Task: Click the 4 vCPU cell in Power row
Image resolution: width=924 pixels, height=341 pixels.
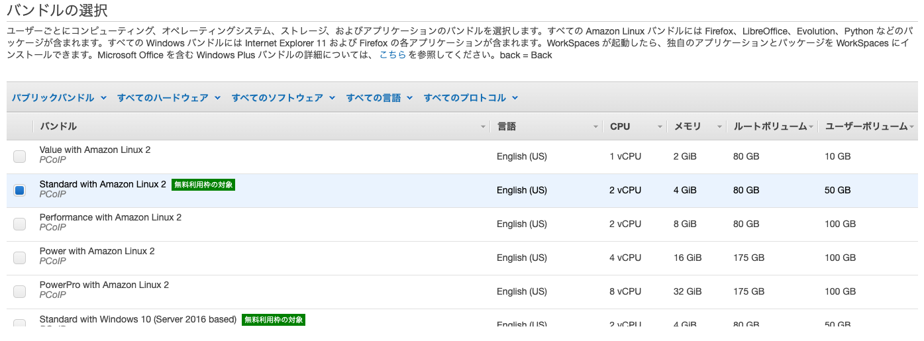Action: pyautogui.click(x=625, y=258)
